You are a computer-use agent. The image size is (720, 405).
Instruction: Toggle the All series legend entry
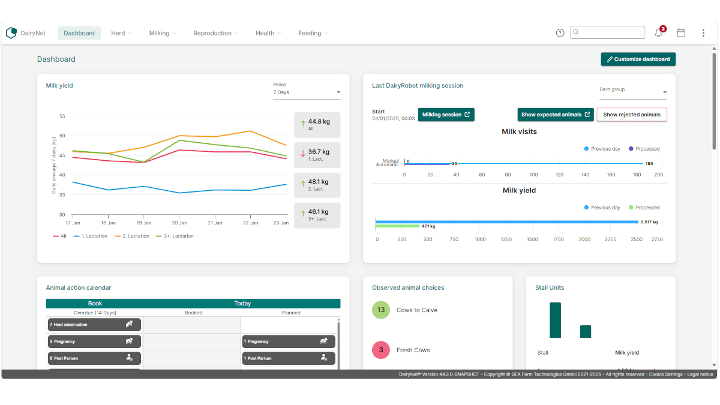pos(59,236)
